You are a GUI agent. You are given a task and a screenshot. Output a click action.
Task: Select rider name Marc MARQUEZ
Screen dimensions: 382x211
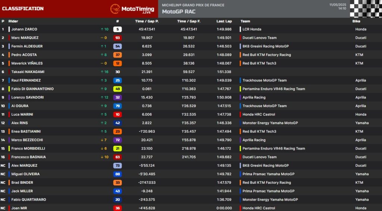(x=25, y=38)
